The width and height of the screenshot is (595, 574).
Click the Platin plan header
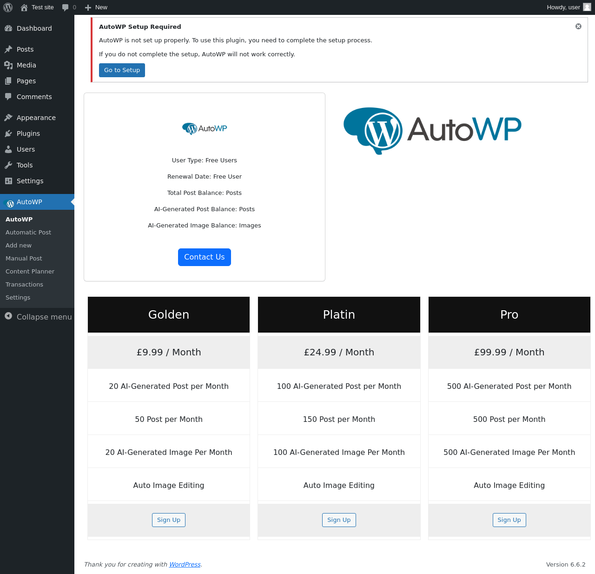pos(339,315)
